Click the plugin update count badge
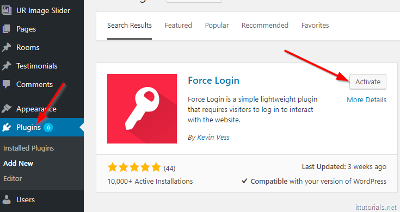 48,127
